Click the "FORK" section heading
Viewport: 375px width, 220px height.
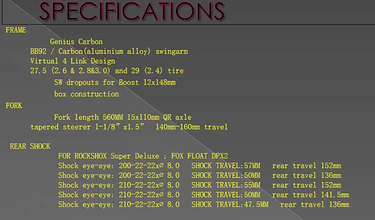pyautogui.click(x=13, y=106)
